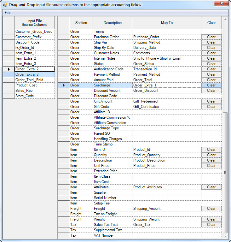Select the Item_Extra_1 source column

coord(35,53)
